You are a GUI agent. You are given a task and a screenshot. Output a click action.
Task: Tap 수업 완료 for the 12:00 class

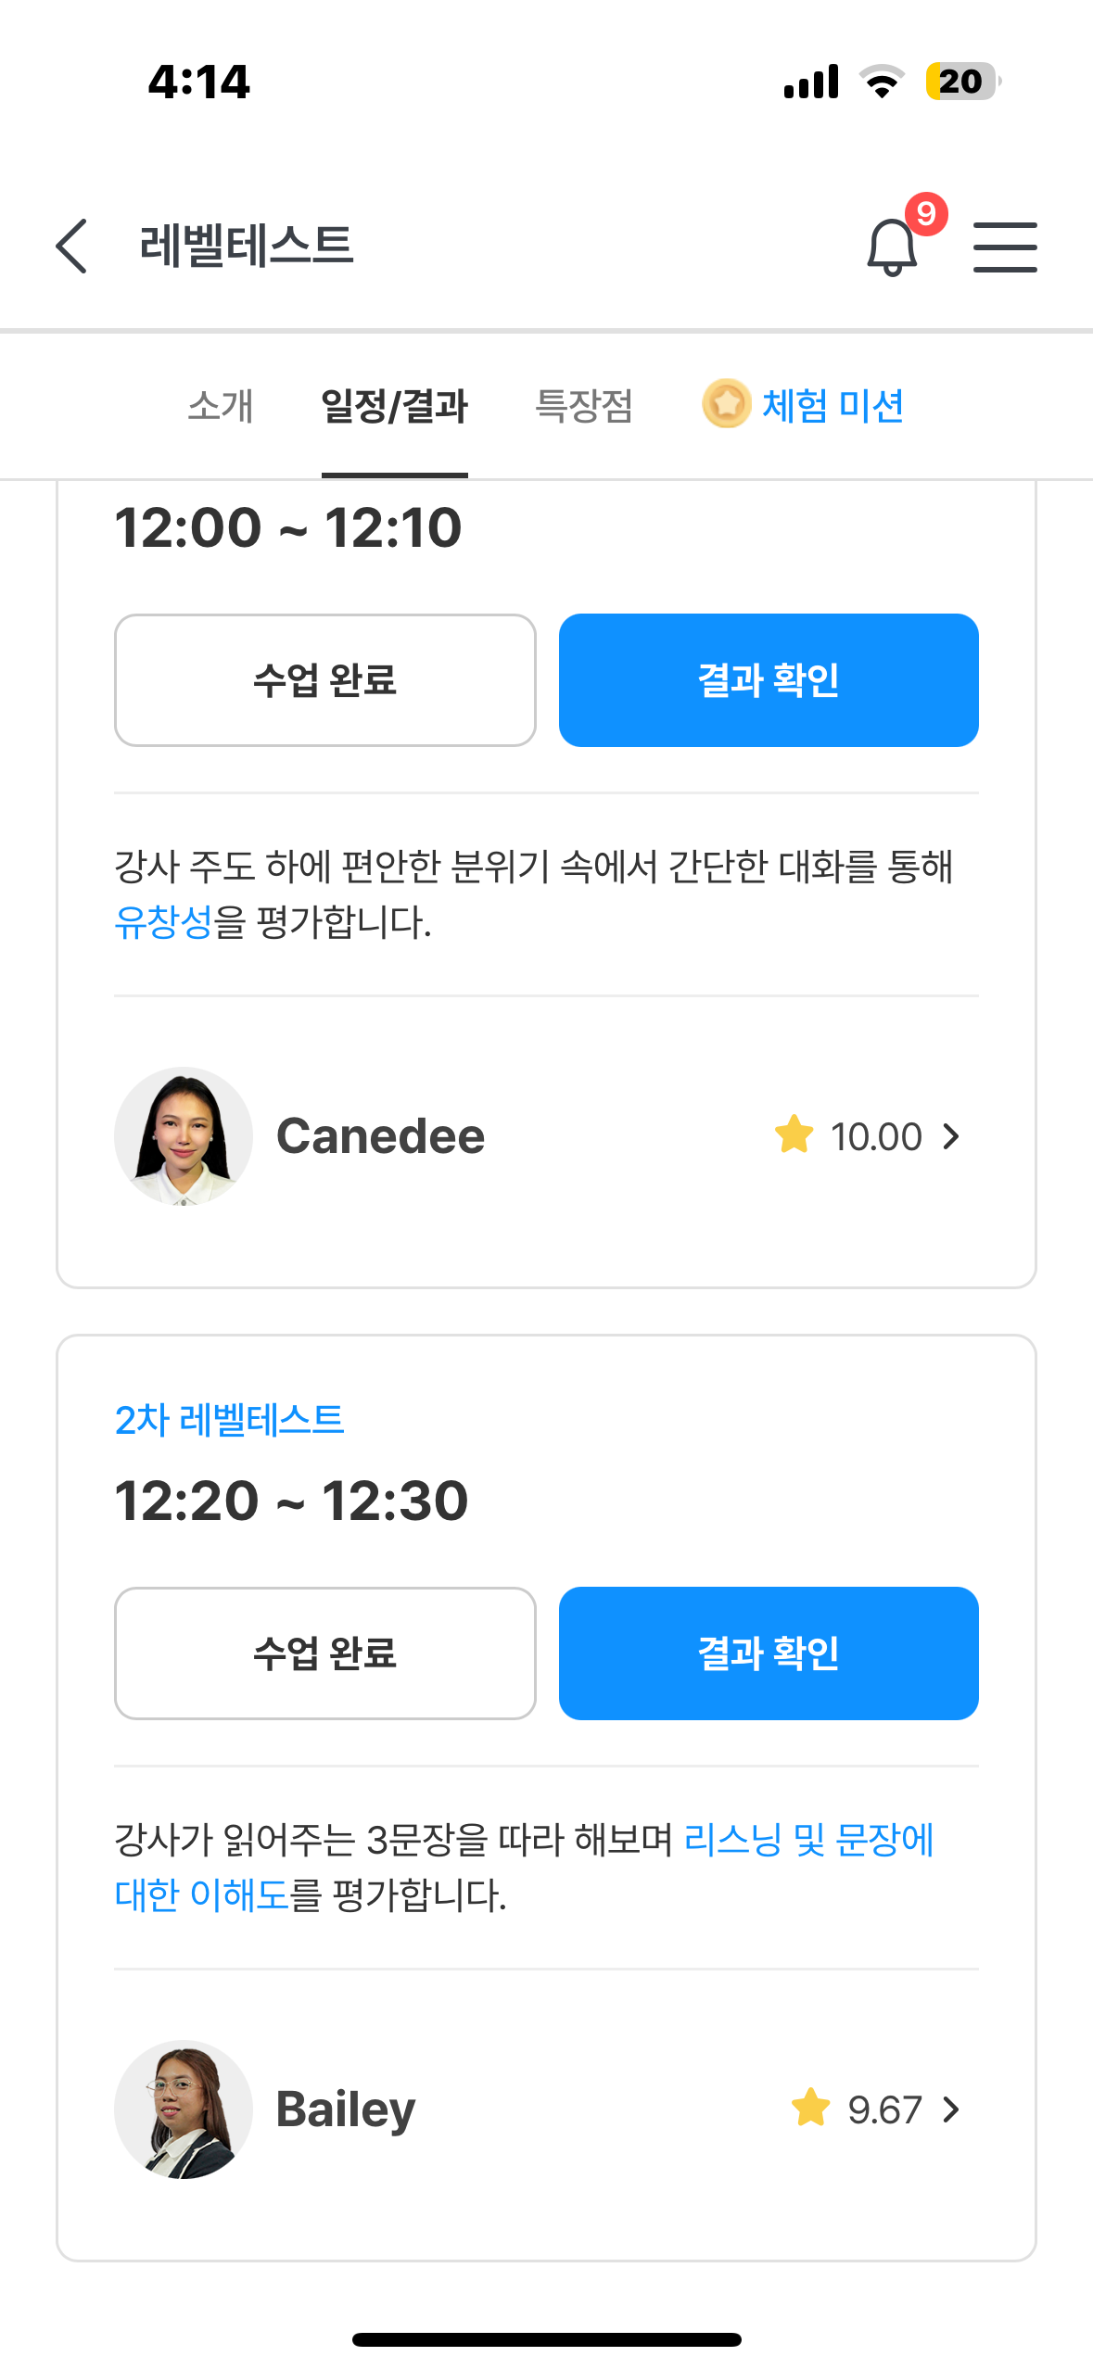[324, 680]
